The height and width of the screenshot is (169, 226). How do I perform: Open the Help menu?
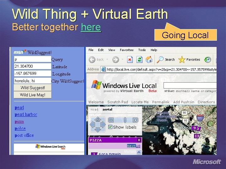pyautogui.click(x=154, y=50)
